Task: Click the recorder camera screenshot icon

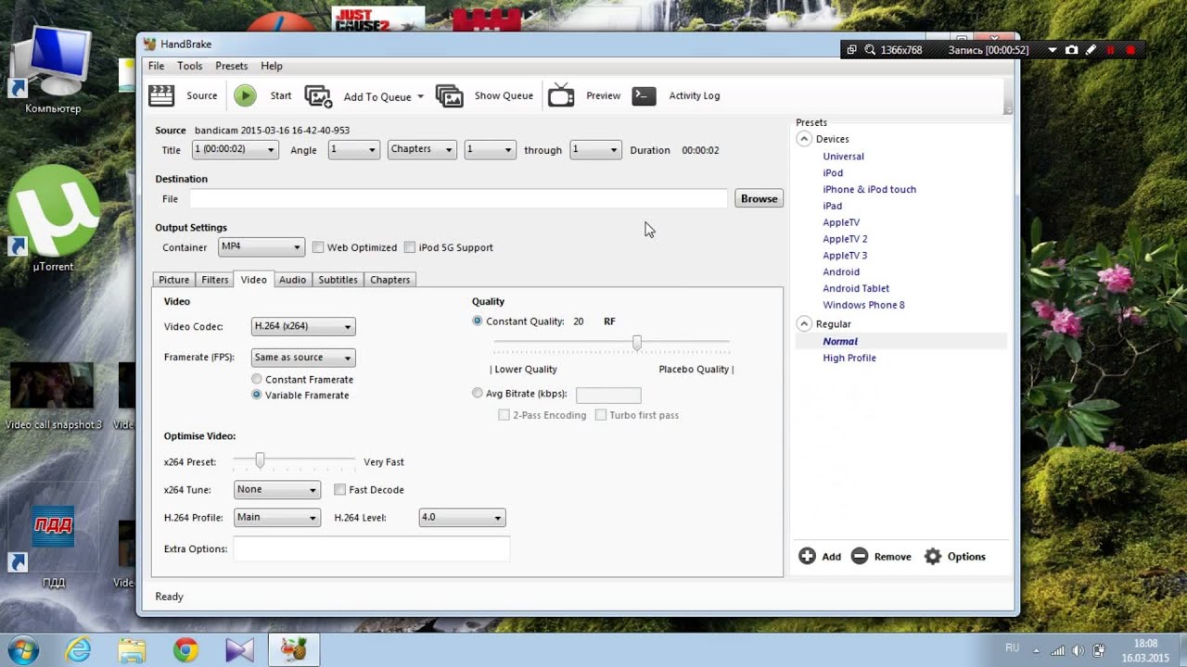Action: tap(1072, 50)
